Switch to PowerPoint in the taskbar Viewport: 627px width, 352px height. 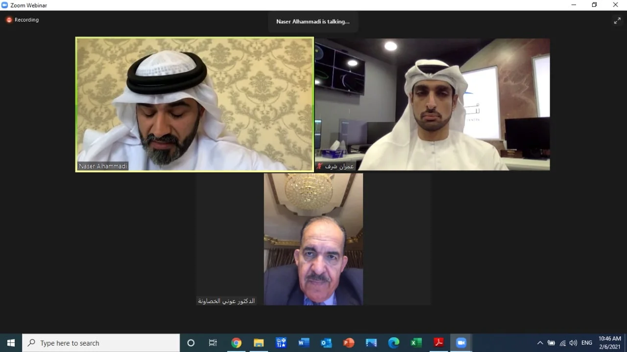click(x=349, y=343)
